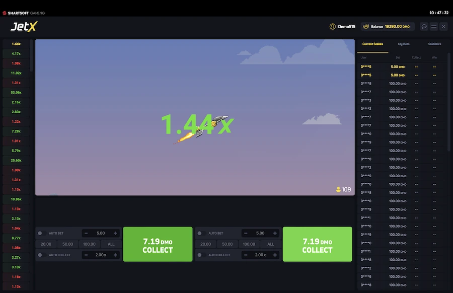Image resolution: width=453 pixels, height=293 pixels.
Task: Click right panel auto collect value 2.00x
Action: point(260,255)
